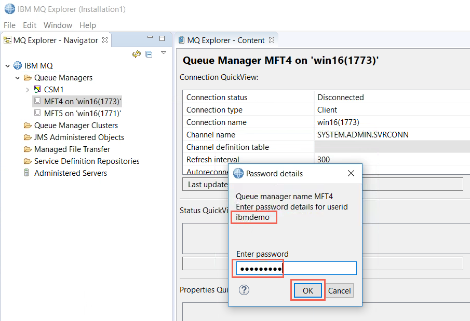Click the IBM MQ globe icon in tree
This screenshot has width=470, height=321.
(x=18, y=65)
